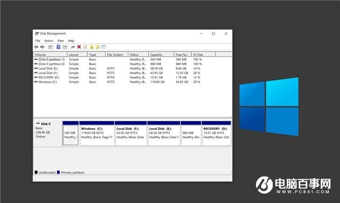Click the yellow page with magnifier icon
The image size is (340, 203).
[x=97, y=47]
